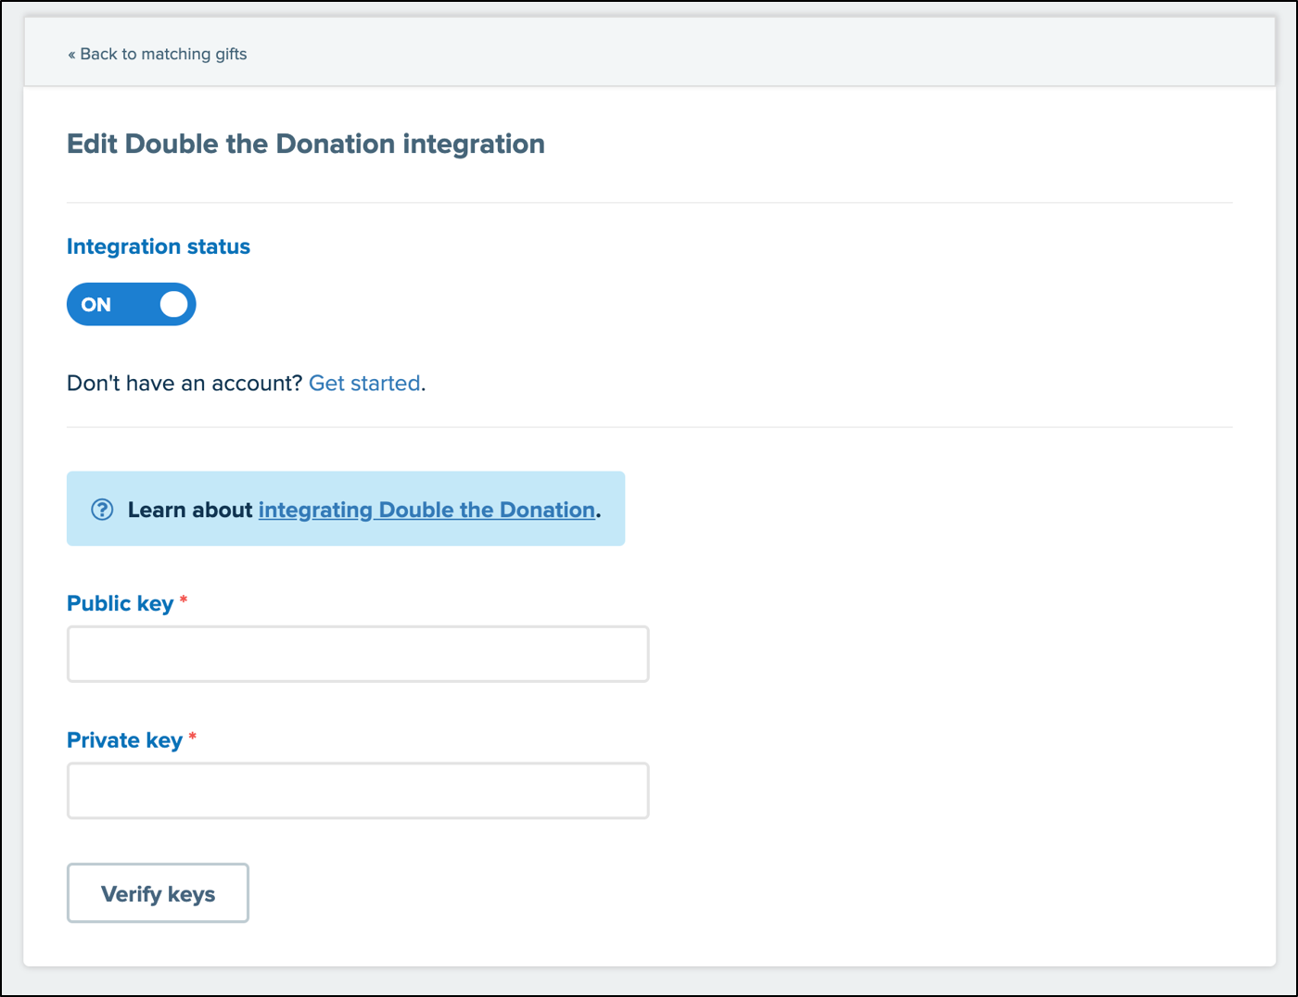Open the Get started link
The height and width of the screenshot is (997, 1298).
(x=364, y=383)
